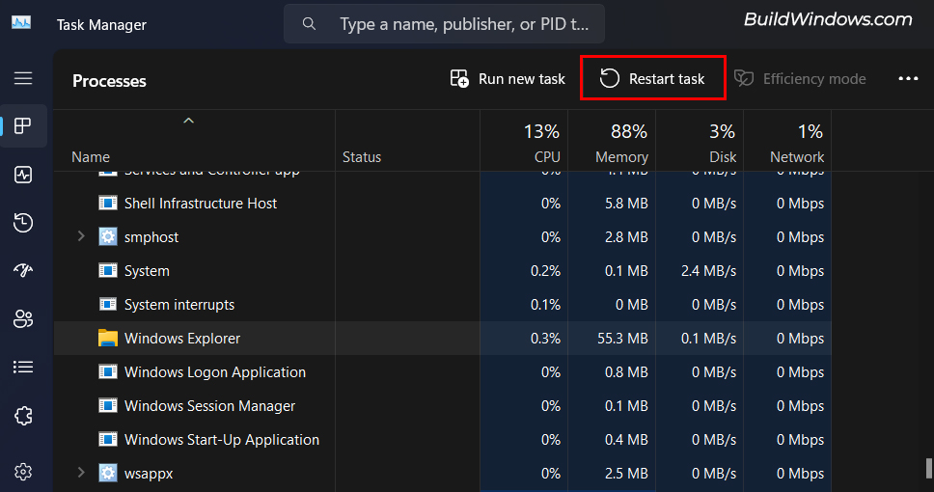Click the Windows Start-Up Application icon

[x=108, y=440]
